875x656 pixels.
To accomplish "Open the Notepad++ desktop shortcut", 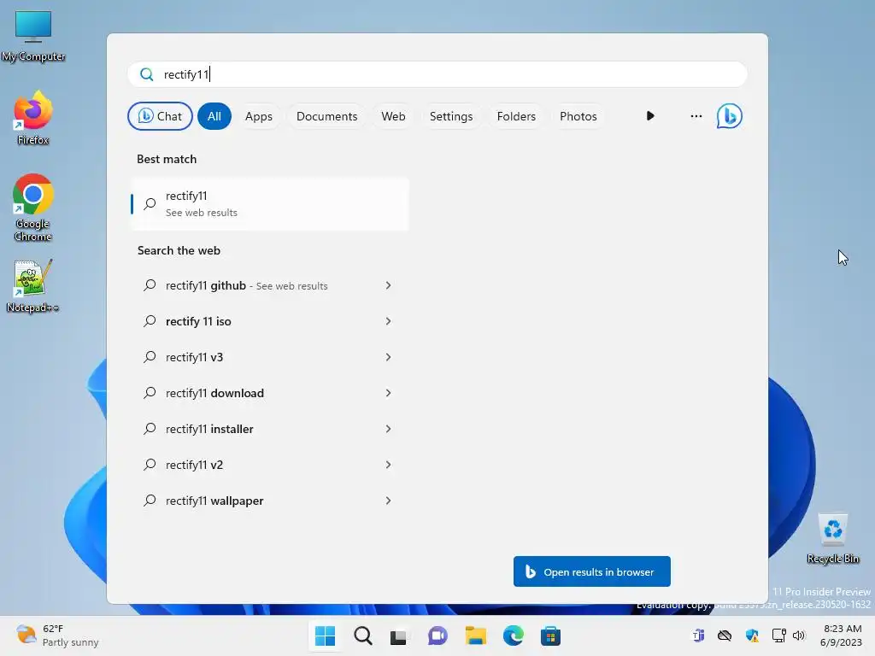I will pyautogui.click(x=33, y=285).
